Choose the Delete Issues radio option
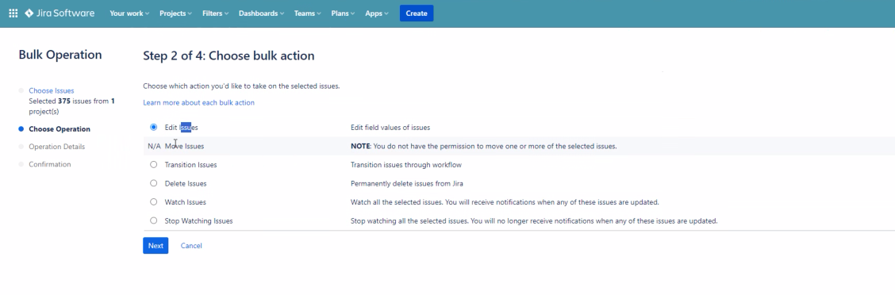This screenshot has height=295, width=895. pyautogui.click(x=154, y=183)
